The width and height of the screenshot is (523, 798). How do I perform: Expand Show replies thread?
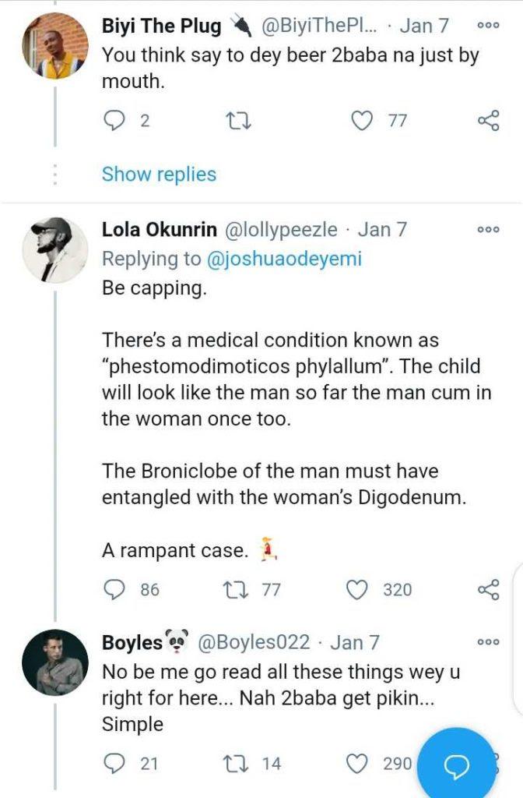[159, 175]
